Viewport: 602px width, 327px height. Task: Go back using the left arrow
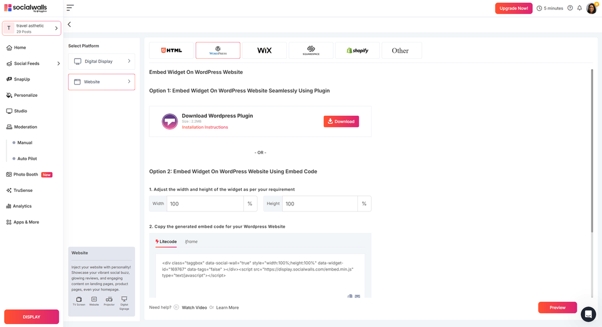[69, 25]
